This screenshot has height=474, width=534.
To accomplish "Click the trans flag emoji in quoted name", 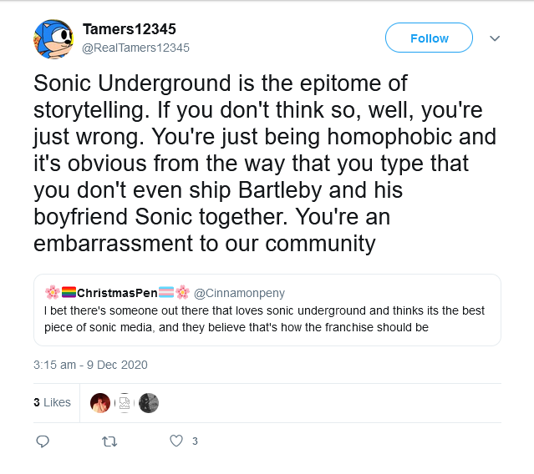I will [165, 293].
